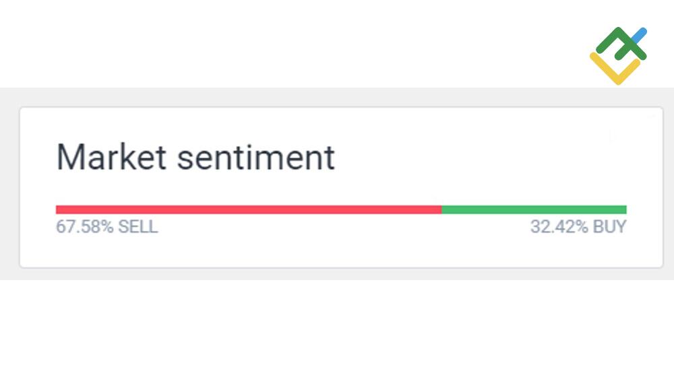Image resolution: width=674 pixels, height=367 pixels.
Task: Click the Market sentiment heading
Action: [195, 158]
